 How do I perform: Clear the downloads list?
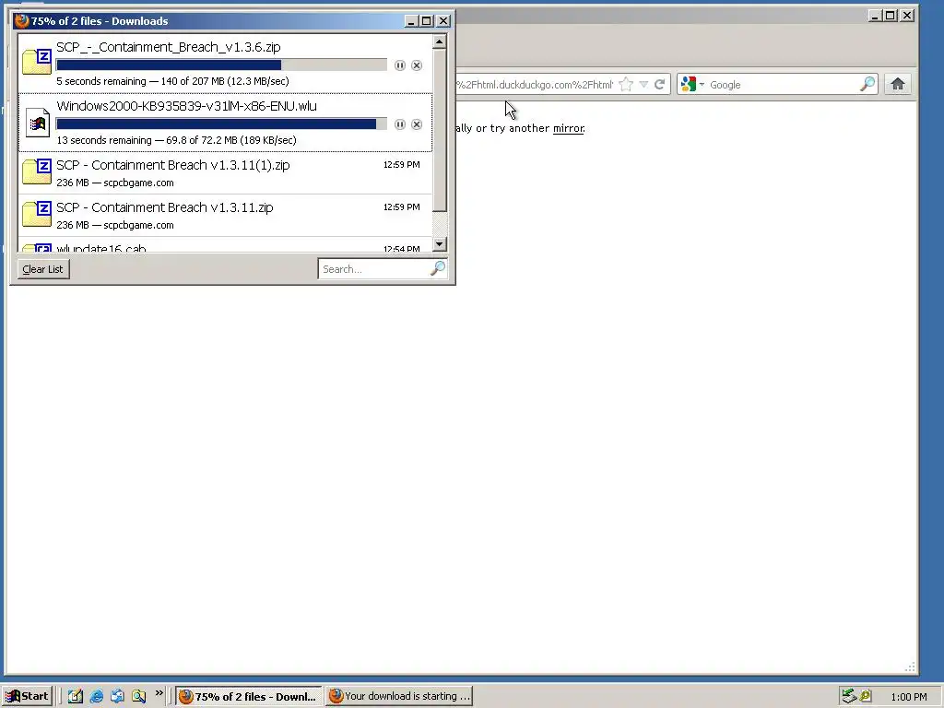42,269
